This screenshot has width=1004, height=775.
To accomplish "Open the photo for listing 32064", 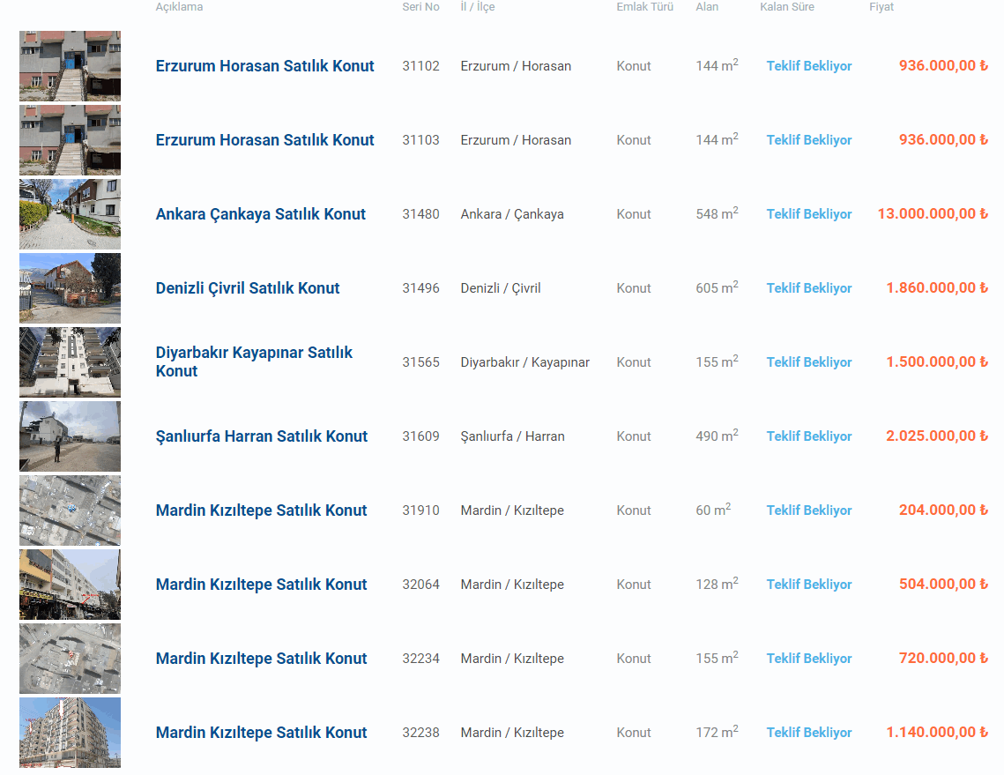I will tap(70, 585).
